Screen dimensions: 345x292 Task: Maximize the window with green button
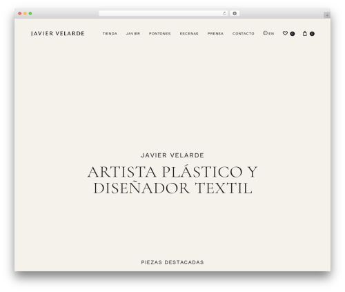30,14
